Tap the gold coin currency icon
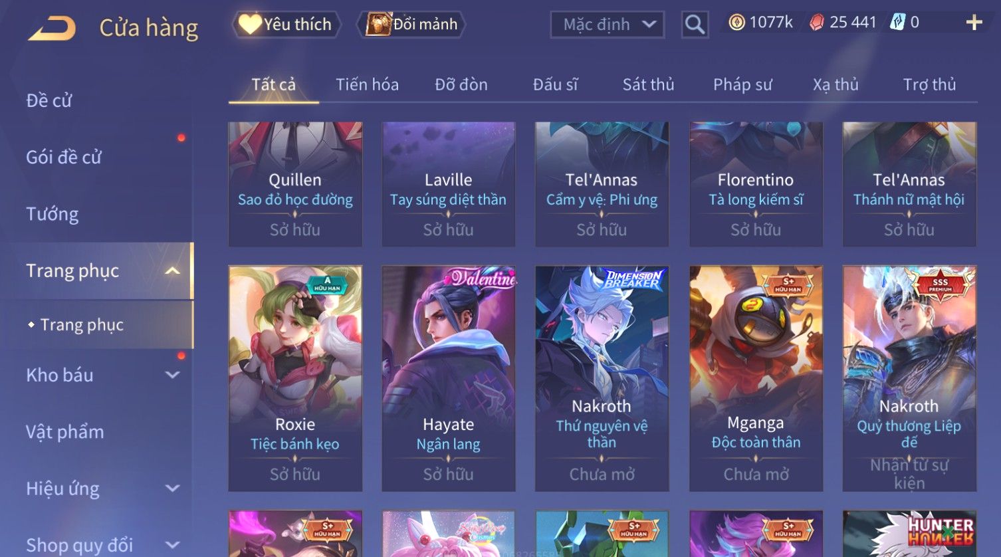The image size is (1001, 557). coord(736,23)
